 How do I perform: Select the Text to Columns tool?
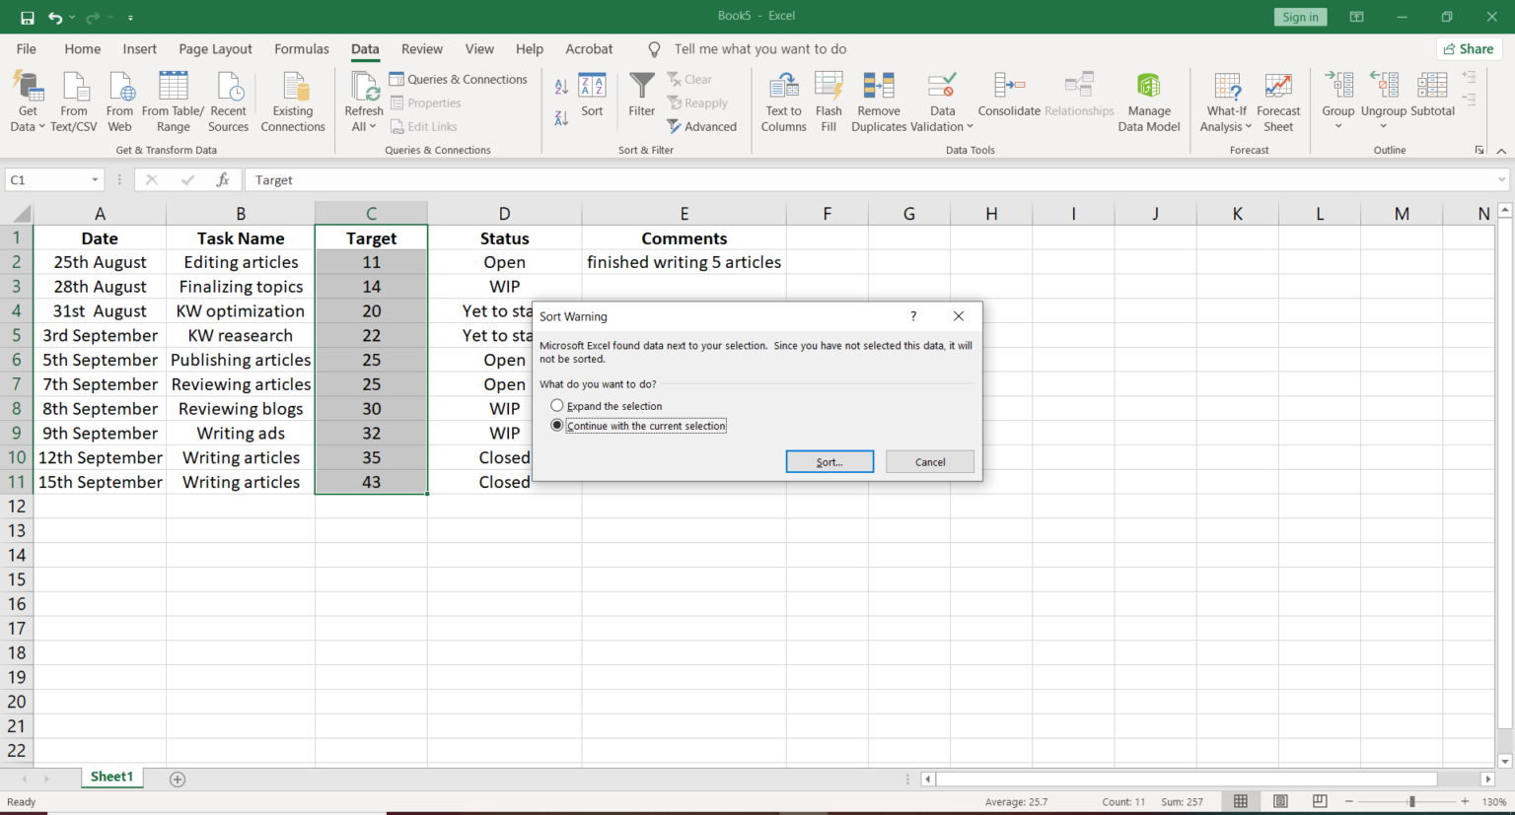[783, 102]
